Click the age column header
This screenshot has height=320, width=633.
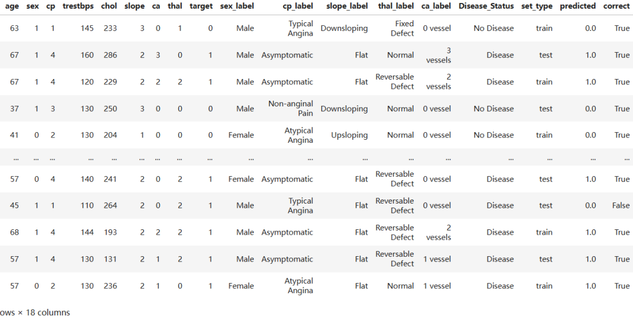tap(12, 6)
